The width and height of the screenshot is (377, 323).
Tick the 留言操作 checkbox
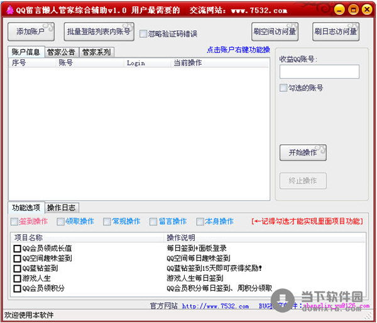[x=153, y=222]
